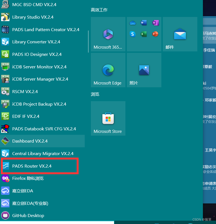216x224 pixels.
Task: Open OneNote from the Office folder tile
Action: click(x=156, y=23)
